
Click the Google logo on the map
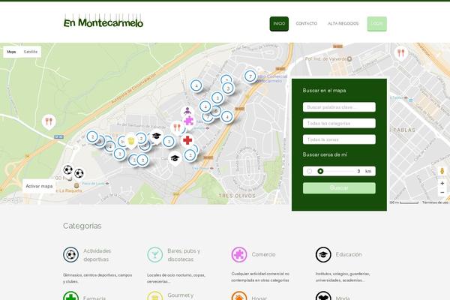pyautogui.click(x=11, y=200)
